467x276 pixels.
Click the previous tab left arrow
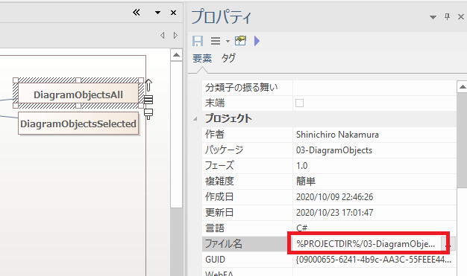pos(163,36)
